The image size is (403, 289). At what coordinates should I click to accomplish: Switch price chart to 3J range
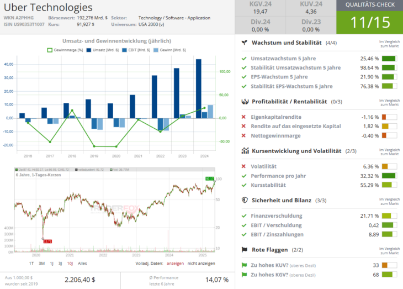pos(60,263)
